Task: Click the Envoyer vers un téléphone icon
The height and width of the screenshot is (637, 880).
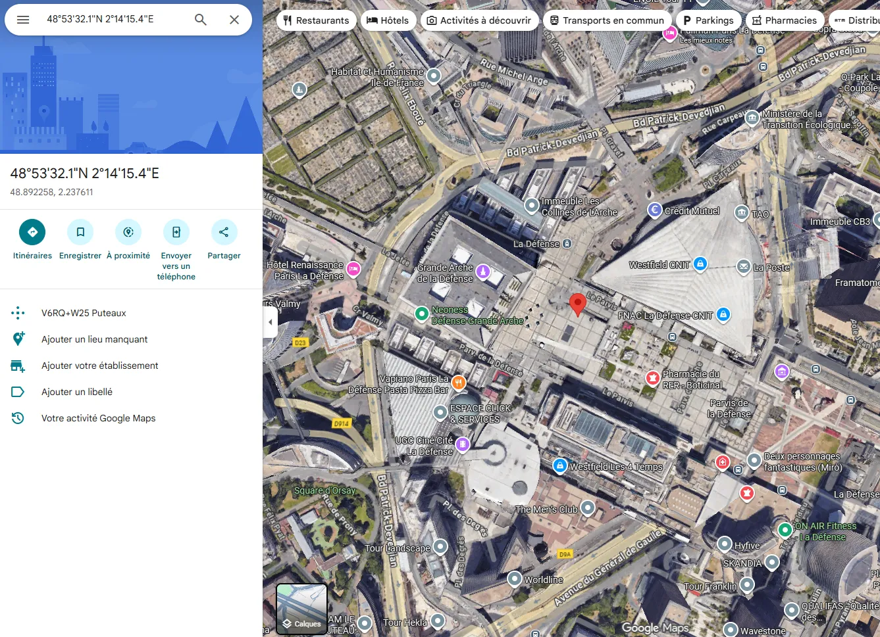Action: (176, 231)
